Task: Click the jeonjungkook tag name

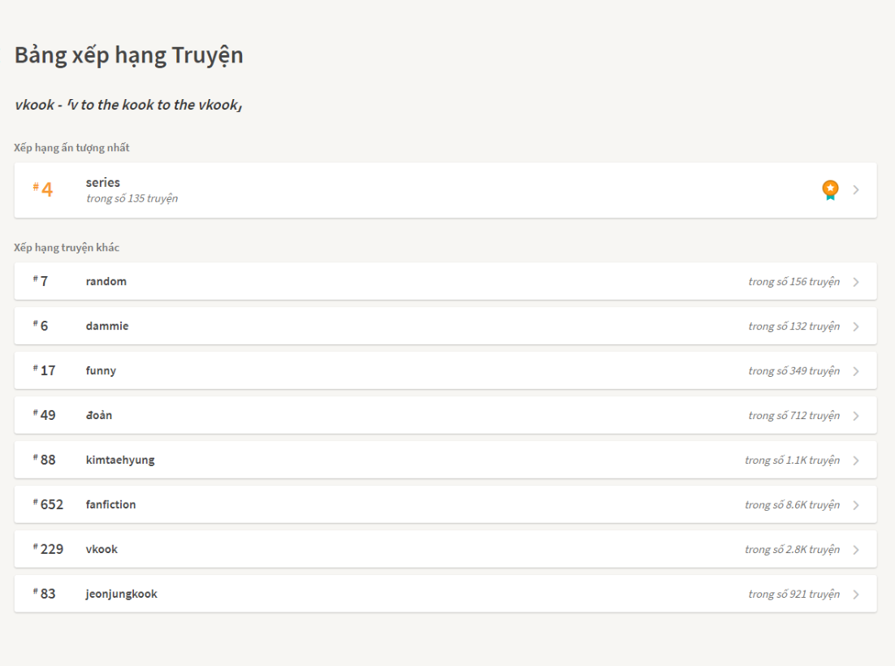Action: tap(122, 595)
